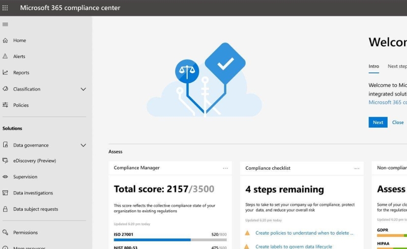Viewport: 407px width, 249px height.
Task: Open Supervision solution
Action: pos(25,177)
